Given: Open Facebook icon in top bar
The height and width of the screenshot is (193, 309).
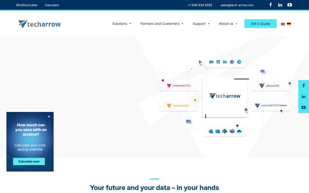Looking at the screenshot, I should (270, 5).
